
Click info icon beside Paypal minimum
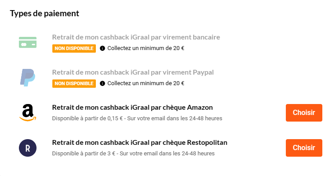click(x=102, y=83)
